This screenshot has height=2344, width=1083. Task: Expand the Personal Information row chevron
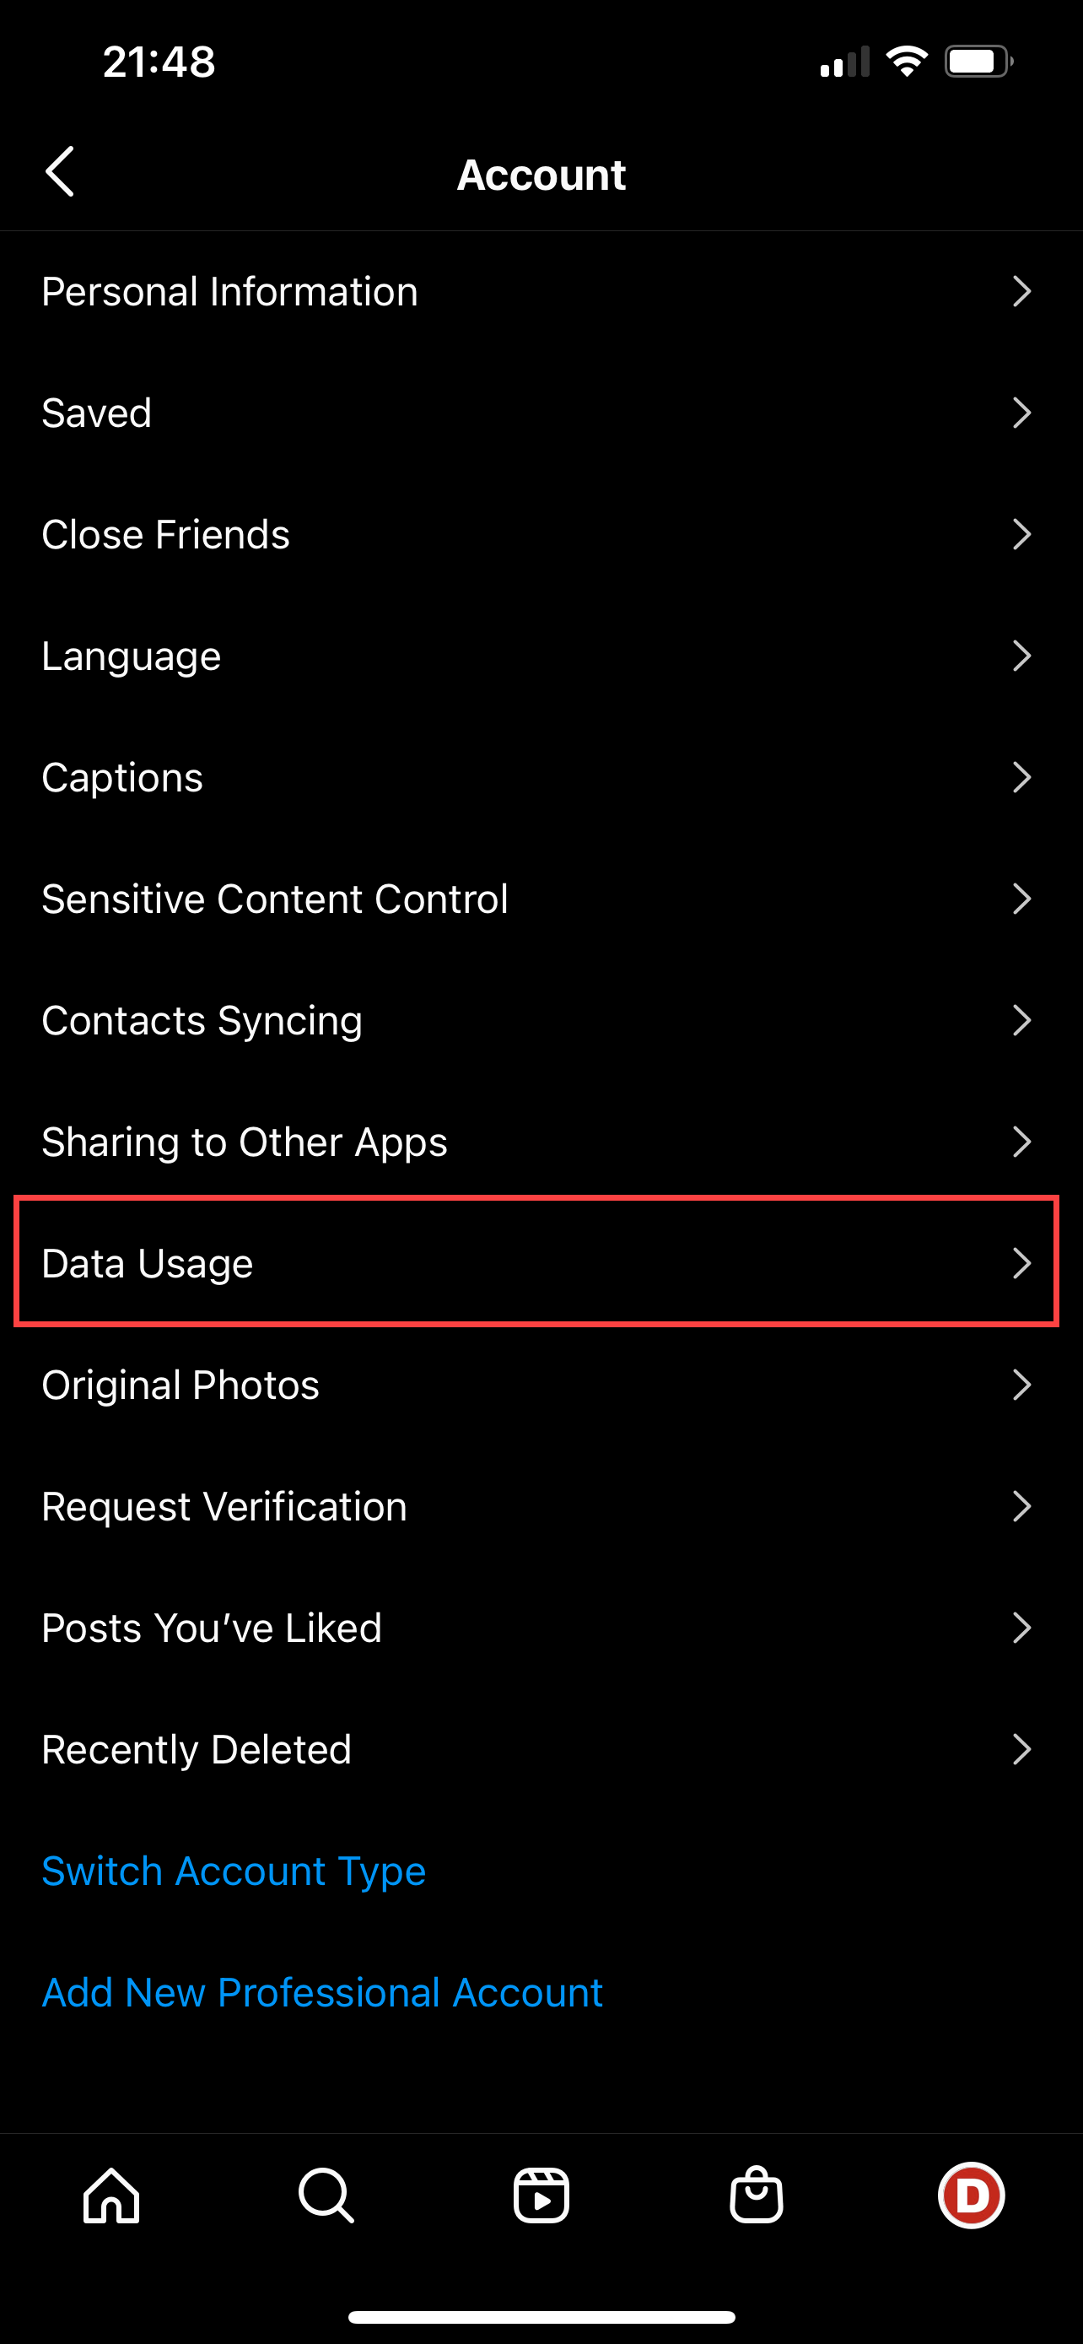coord(1022,291)
